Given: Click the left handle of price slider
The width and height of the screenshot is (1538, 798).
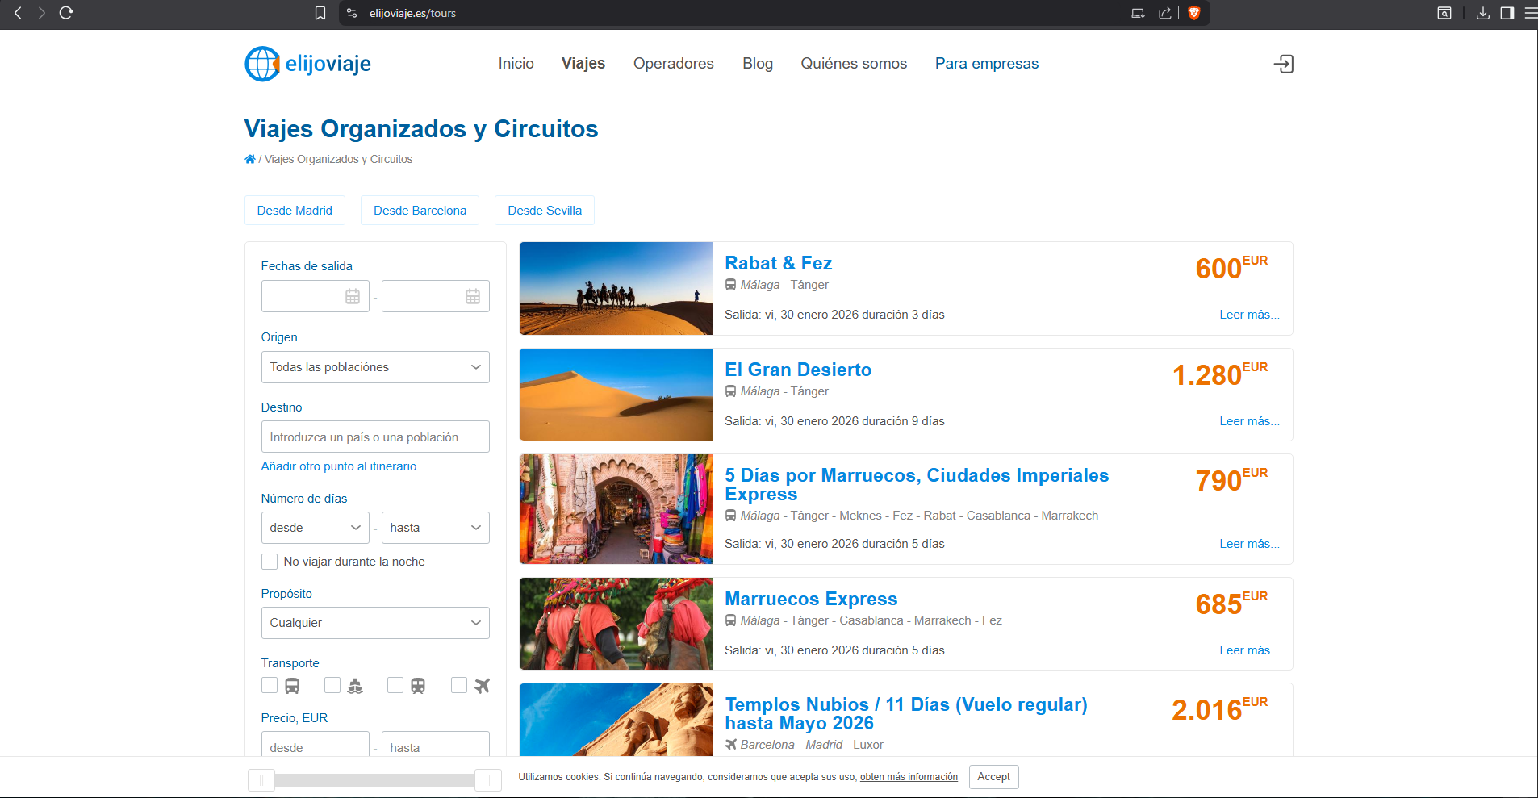Looking at the screenshot, I should pyautogui.click(x=261, y=780).
